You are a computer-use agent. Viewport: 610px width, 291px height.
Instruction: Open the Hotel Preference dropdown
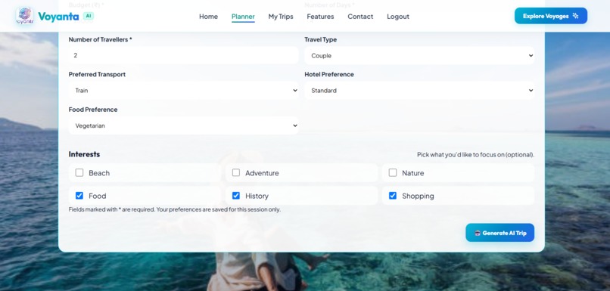point(419,91)
